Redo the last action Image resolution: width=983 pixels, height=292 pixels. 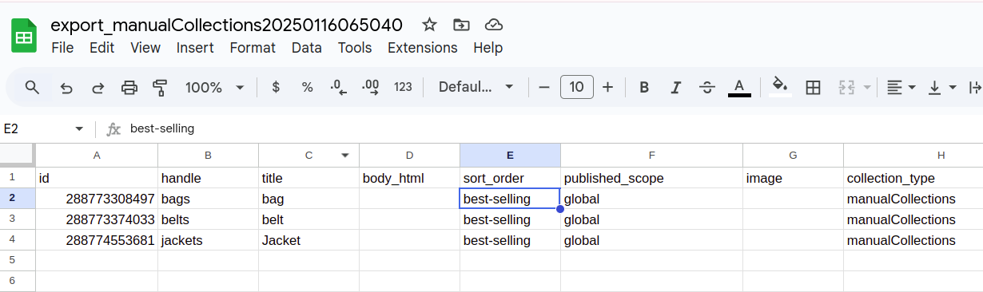click(98, 87)
